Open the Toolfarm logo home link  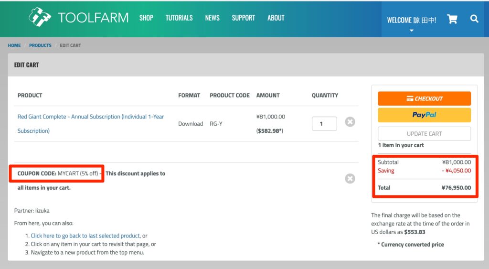pos(79,18)
